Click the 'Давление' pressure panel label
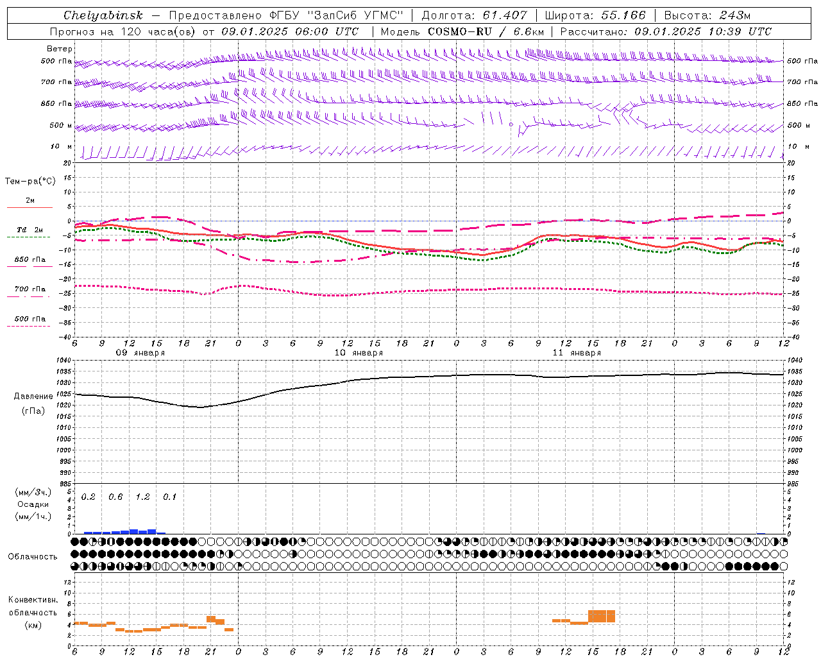This screenshot has width=821, height=657. pos(33,397)
